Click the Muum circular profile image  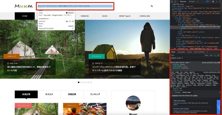point(133,103)
